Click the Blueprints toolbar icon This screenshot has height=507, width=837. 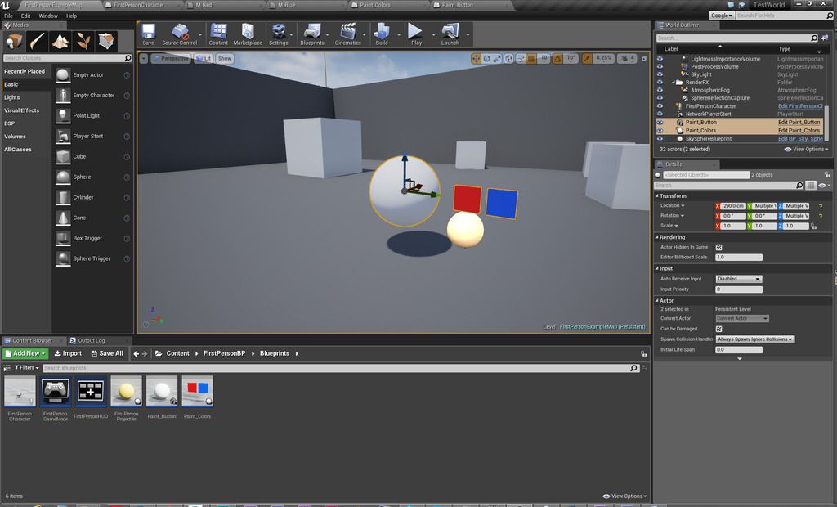point(311,34)
